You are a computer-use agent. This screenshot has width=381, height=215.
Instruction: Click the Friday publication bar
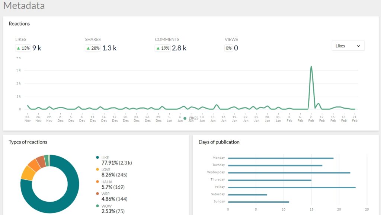(x=292, y=188)
